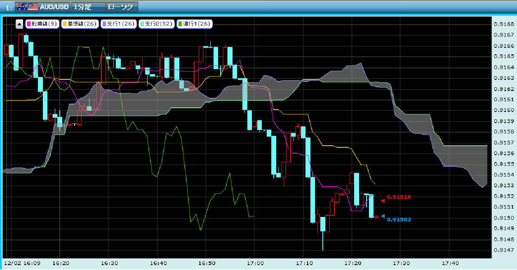Click the 17:10 time axis label
This screenshot has height=270, width=517.
pyautogui.click(x=304, y=263)
